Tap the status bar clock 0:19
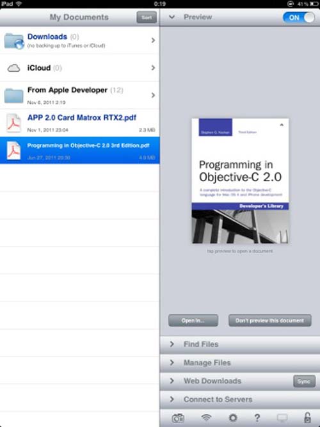 point(160,4)
